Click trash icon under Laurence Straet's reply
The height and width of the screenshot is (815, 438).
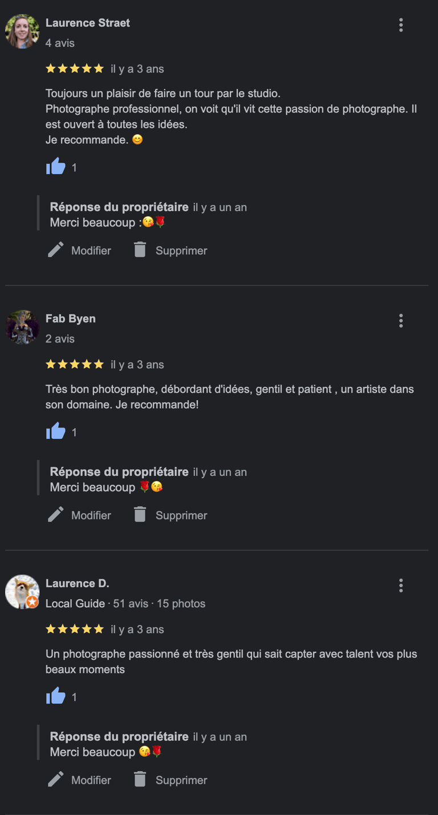(140, 250)
